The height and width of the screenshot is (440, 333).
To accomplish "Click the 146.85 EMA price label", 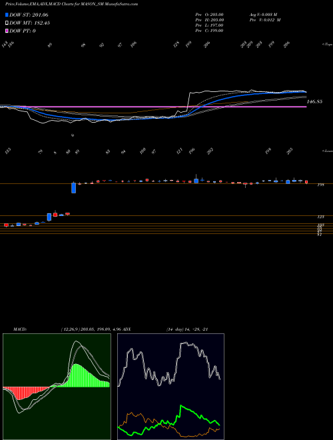I will 314,101.
